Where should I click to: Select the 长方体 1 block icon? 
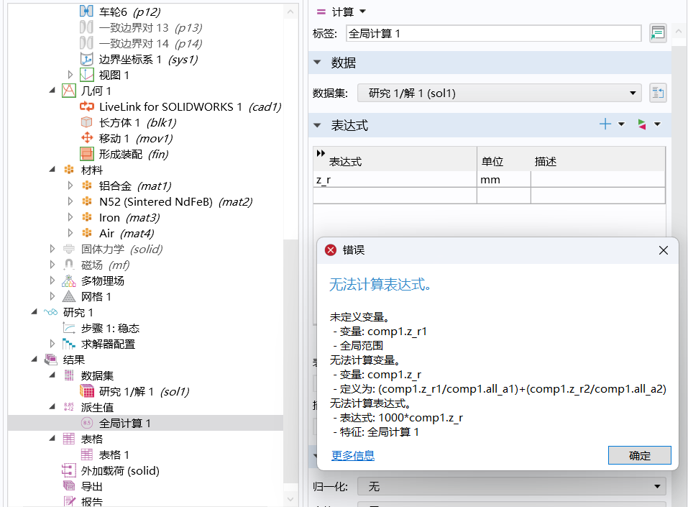[x=86, y=122]
